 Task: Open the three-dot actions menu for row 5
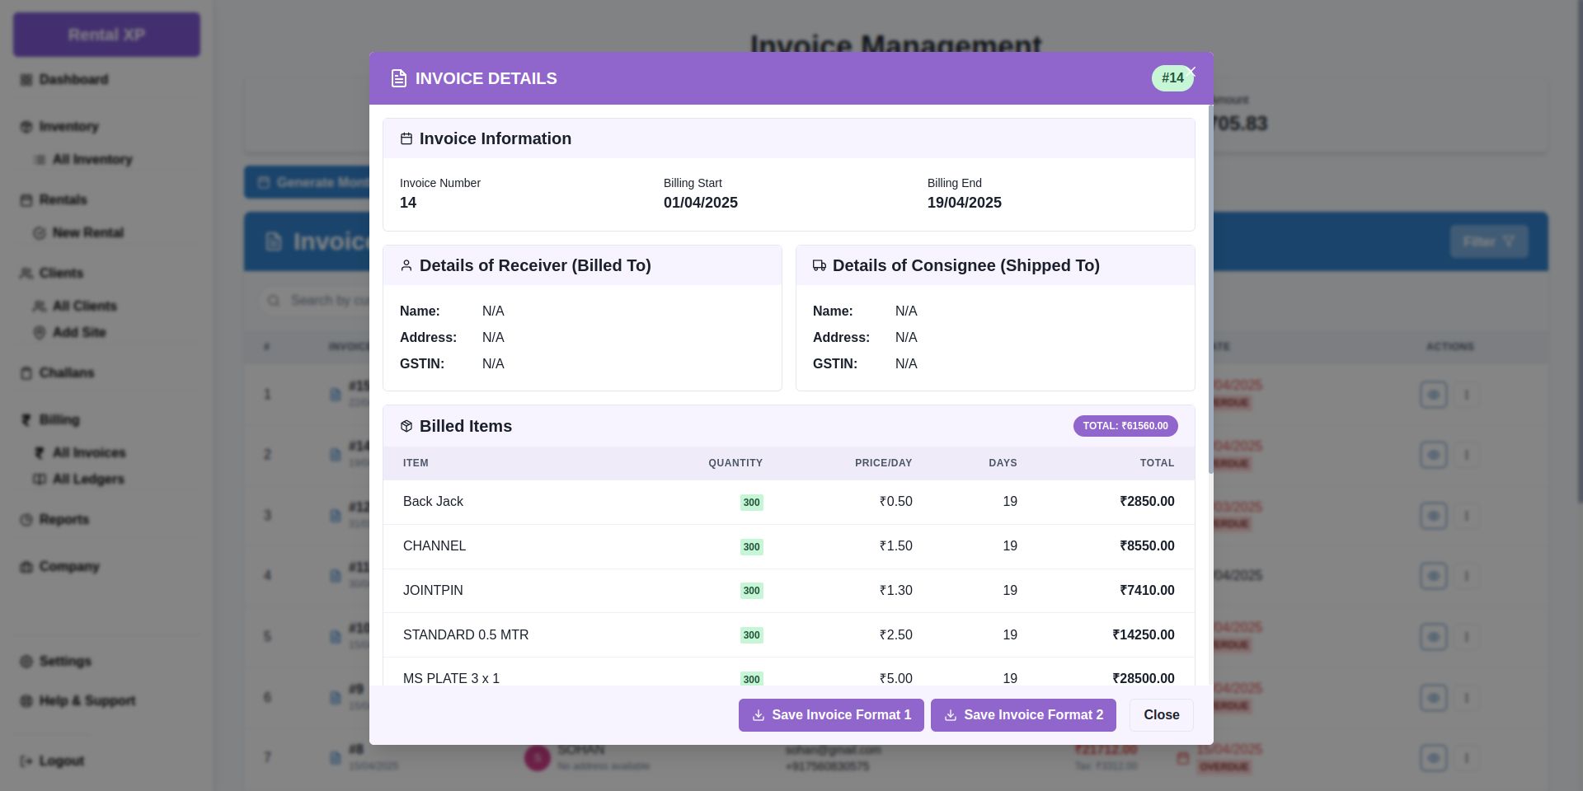(x=1466, y=637)
